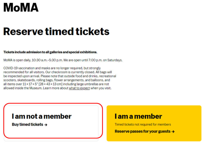Click the bold "Tickets include admission" line
The image size is (205, 144).
point(50,52)
